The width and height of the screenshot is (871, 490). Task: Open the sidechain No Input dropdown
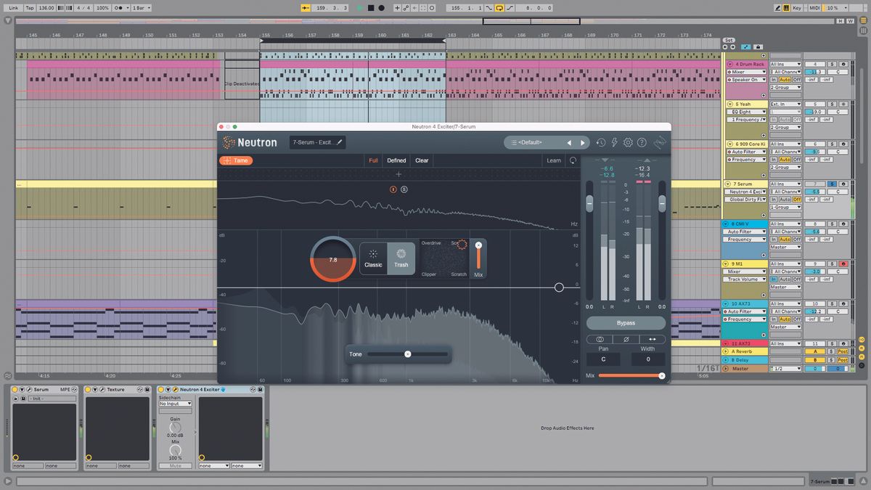coord(174,403)
